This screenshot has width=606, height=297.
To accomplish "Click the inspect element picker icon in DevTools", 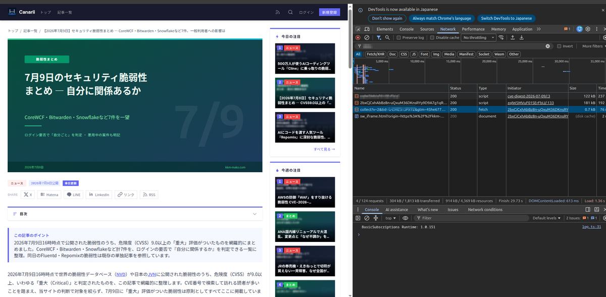I will [358, 29].
